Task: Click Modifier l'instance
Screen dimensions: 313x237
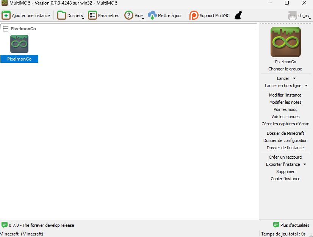Action: point(285,95)
